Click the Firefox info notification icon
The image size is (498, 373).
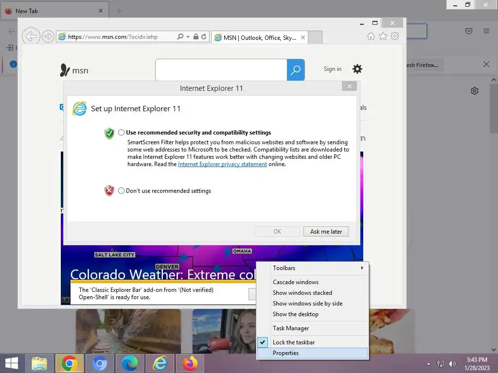[x=13, y=64]
